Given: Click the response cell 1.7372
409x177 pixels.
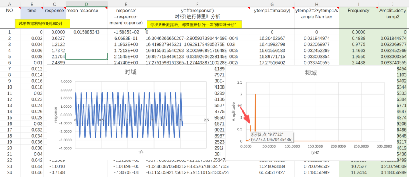Looking at the screenshot, I should coord(55,50).
